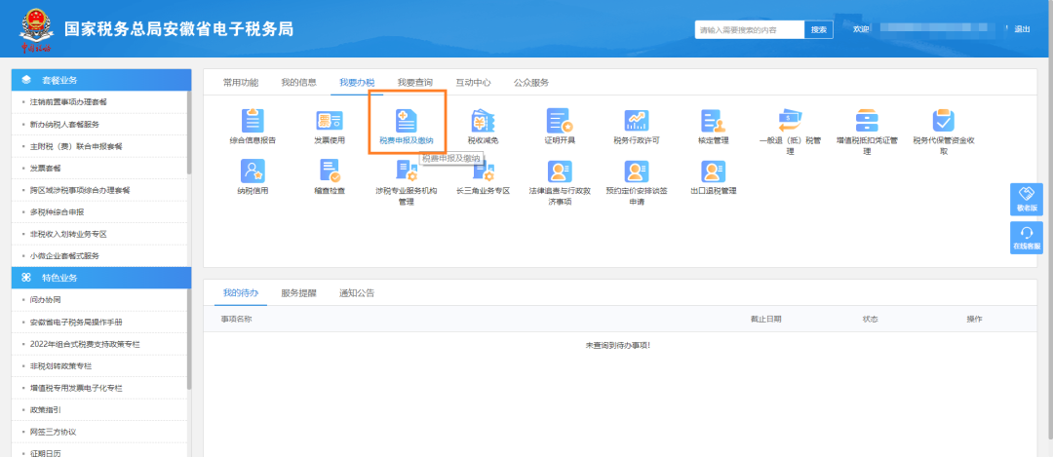1053x457 pixels.
Task: Click 退出 to log out
Action: coord(1022,29)
